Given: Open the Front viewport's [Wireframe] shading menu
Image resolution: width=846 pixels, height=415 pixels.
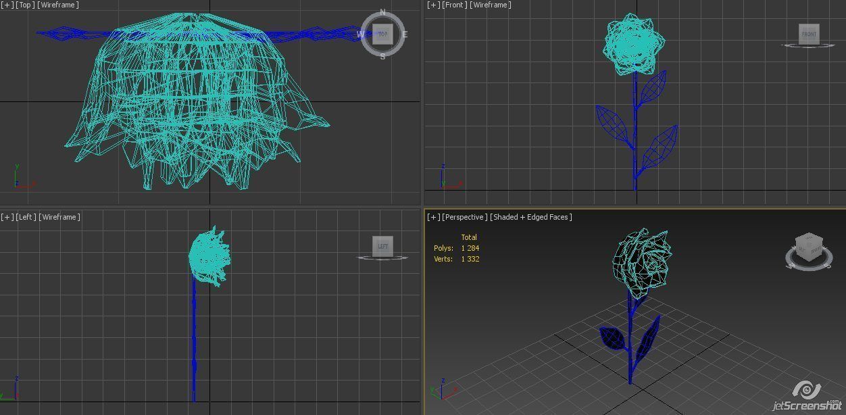Looking at the screenshot, I should pos(491,5).
